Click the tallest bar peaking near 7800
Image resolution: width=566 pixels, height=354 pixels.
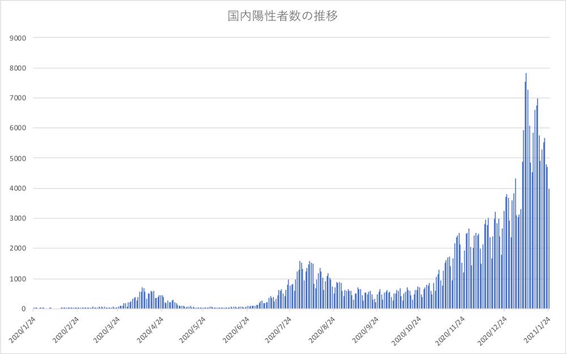[x=526, y=191]
